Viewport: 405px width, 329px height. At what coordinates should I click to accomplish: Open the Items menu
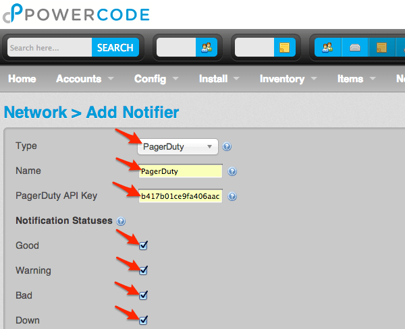coord(350,79)
